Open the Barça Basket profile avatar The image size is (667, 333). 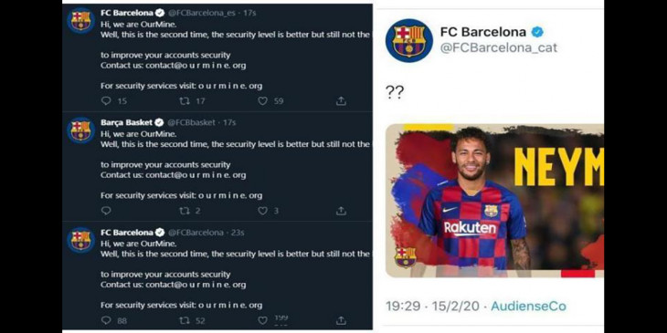[80, 130]
